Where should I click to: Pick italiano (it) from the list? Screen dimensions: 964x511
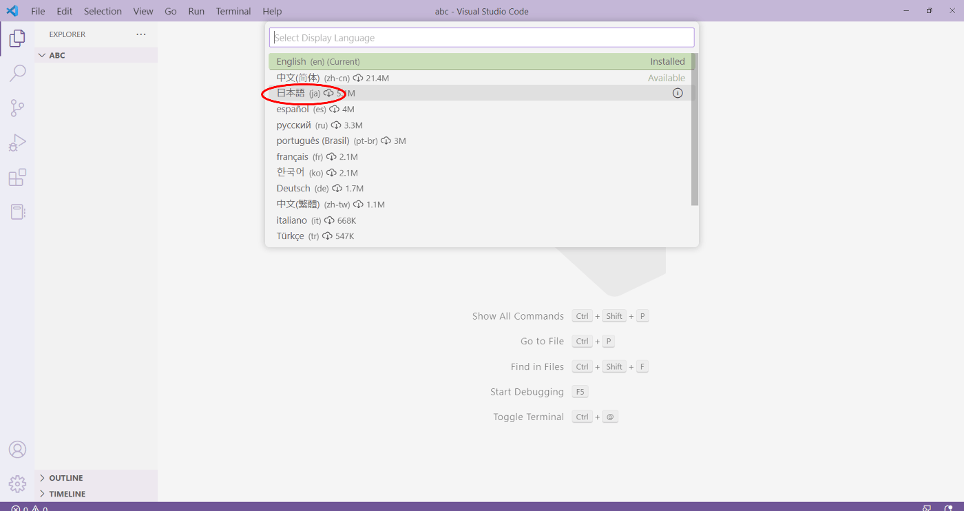tap(480, 220)
